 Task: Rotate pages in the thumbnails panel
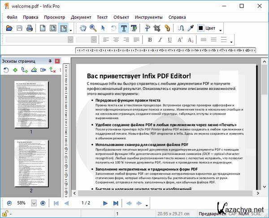6,70
